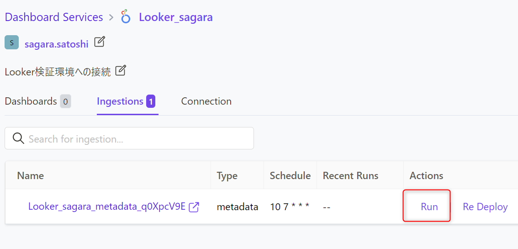The width and height of the screenshot is (518, 249).
Task: Run the Looker_sagara metadata ingestion
Action: (429, 207)
